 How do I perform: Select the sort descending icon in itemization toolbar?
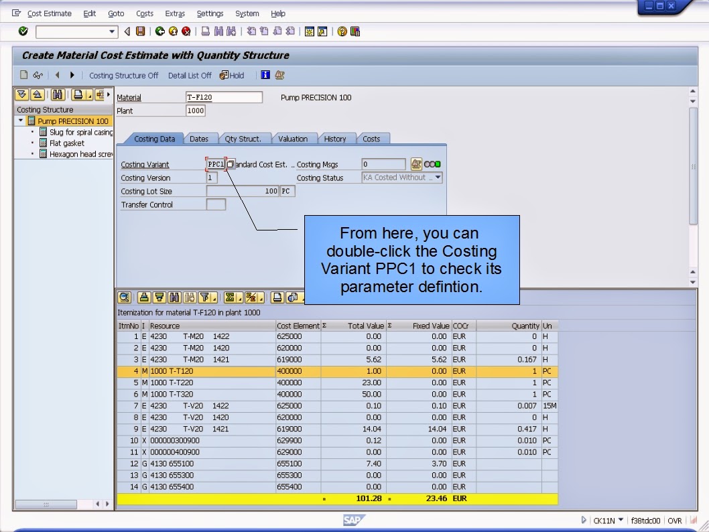point(159,297)
